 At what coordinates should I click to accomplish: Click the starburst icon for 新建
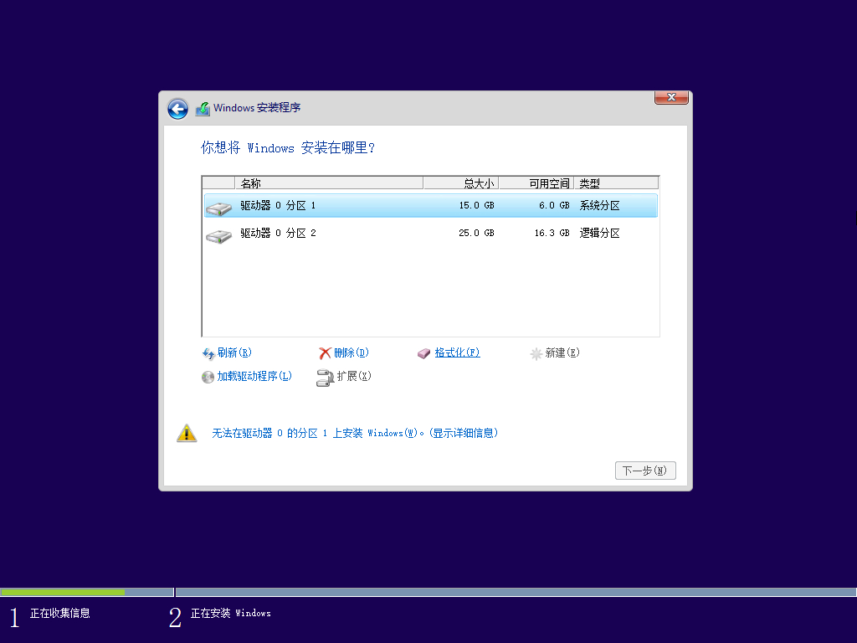point(536,354)
